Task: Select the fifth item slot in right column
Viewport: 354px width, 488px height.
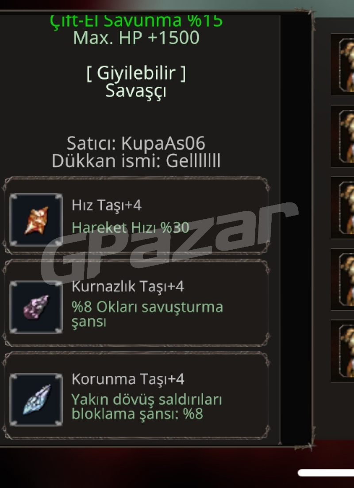Action: pyautogui.click(x=342, y=351)
